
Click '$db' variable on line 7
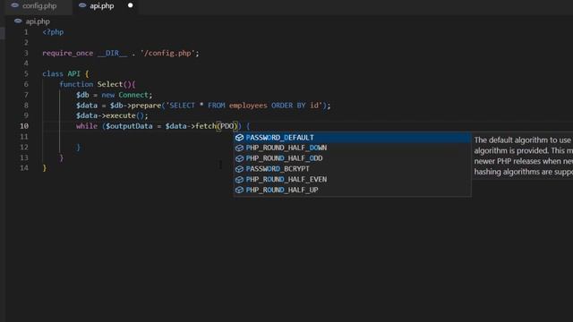click(x=82, y=95)
